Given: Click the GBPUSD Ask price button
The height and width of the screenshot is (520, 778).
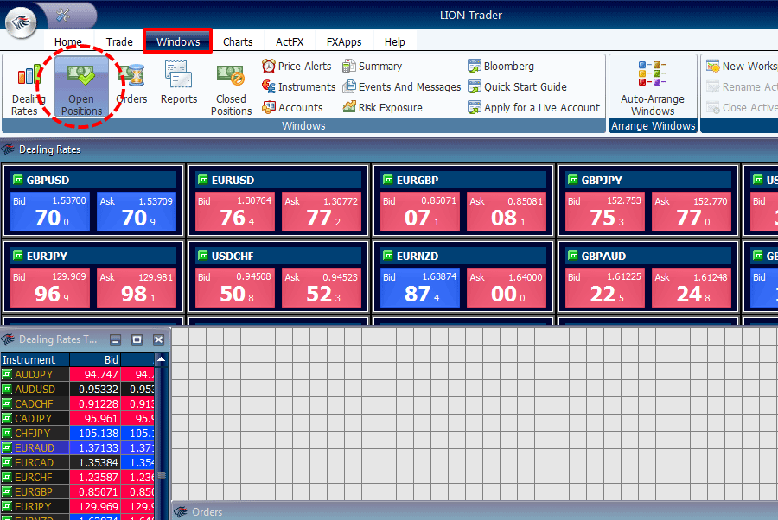Looking at the screenshot, I should coord(137,212).
